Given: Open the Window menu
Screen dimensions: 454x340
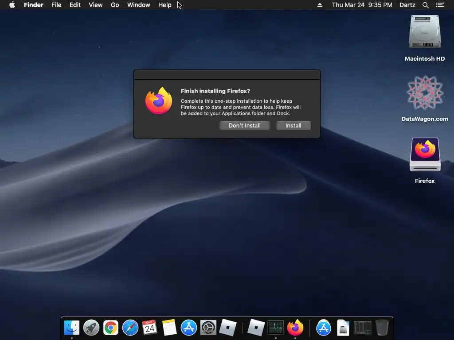Looking at the screenshot, I should point(139,5).
